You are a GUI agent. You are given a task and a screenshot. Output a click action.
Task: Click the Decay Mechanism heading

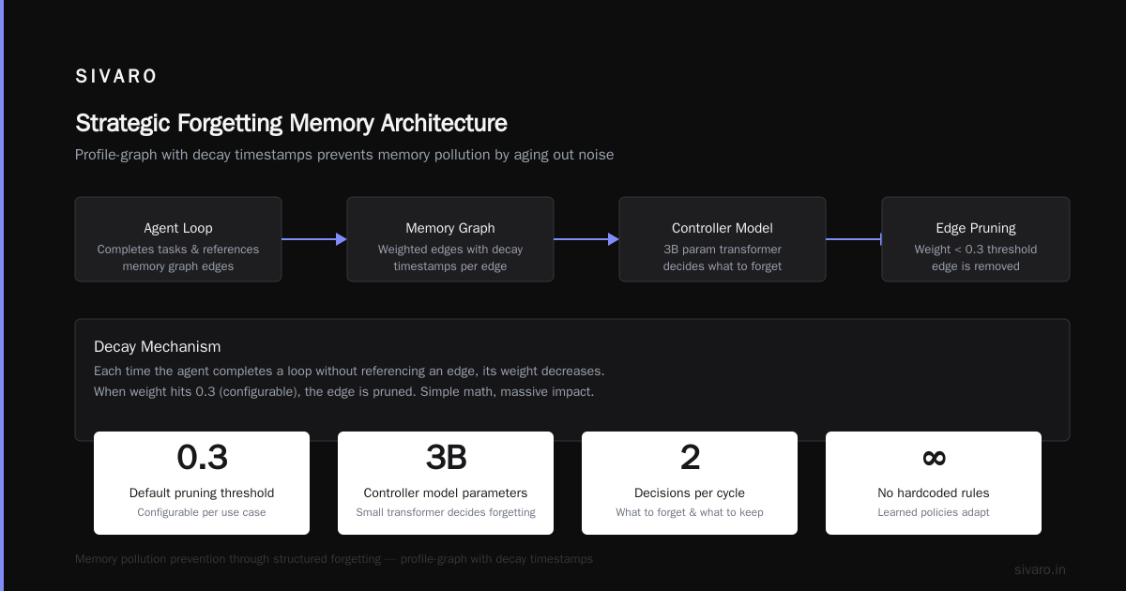coord(158,346)
